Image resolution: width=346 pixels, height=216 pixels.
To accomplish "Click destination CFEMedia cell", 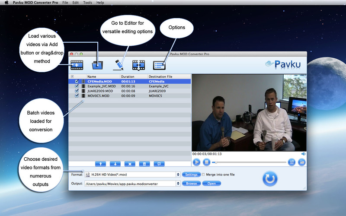I will coord(157,81).
